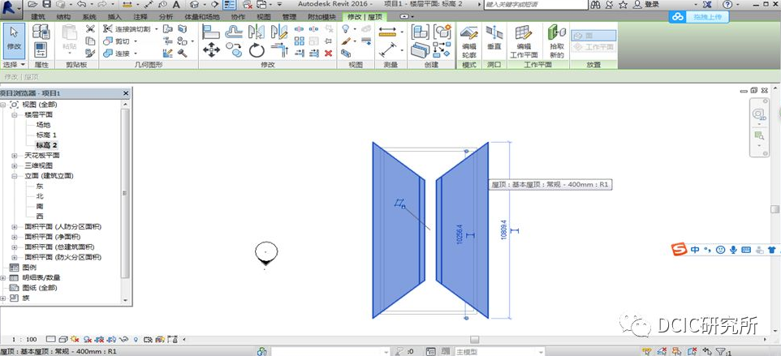This screenshot has width=781, height=356.
Task: Click the keyword search input field
Action: tap(536, 5)
